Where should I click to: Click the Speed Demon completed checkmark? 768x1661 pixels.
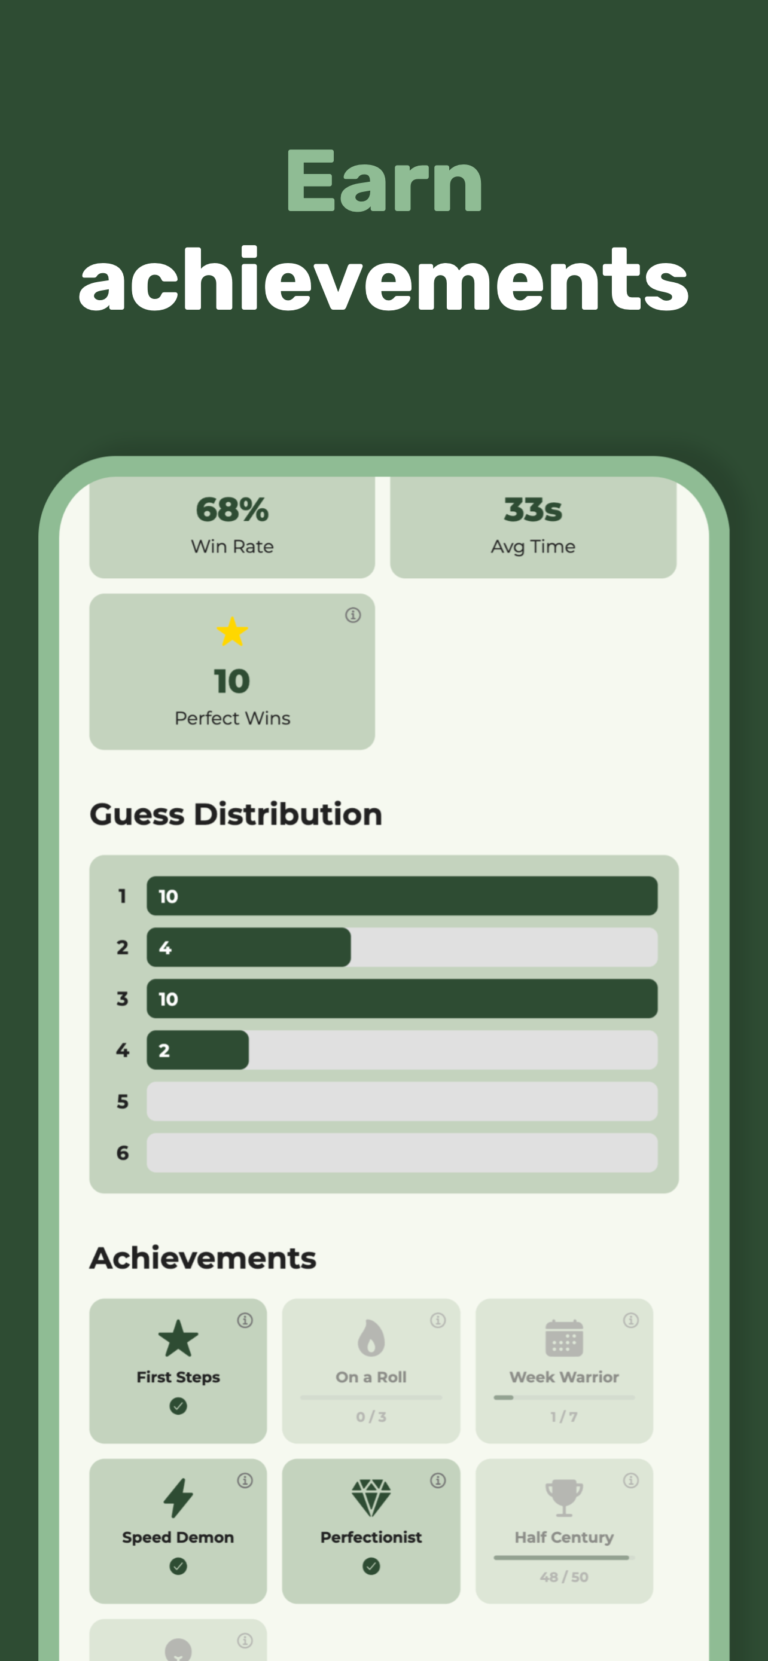pyautogui.click(x=178, y=1565)
